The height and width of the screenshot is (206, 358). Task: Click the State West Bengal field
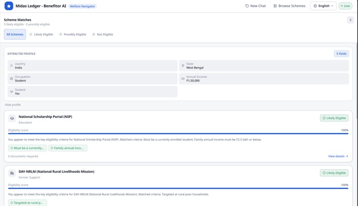tap(264, 65)
